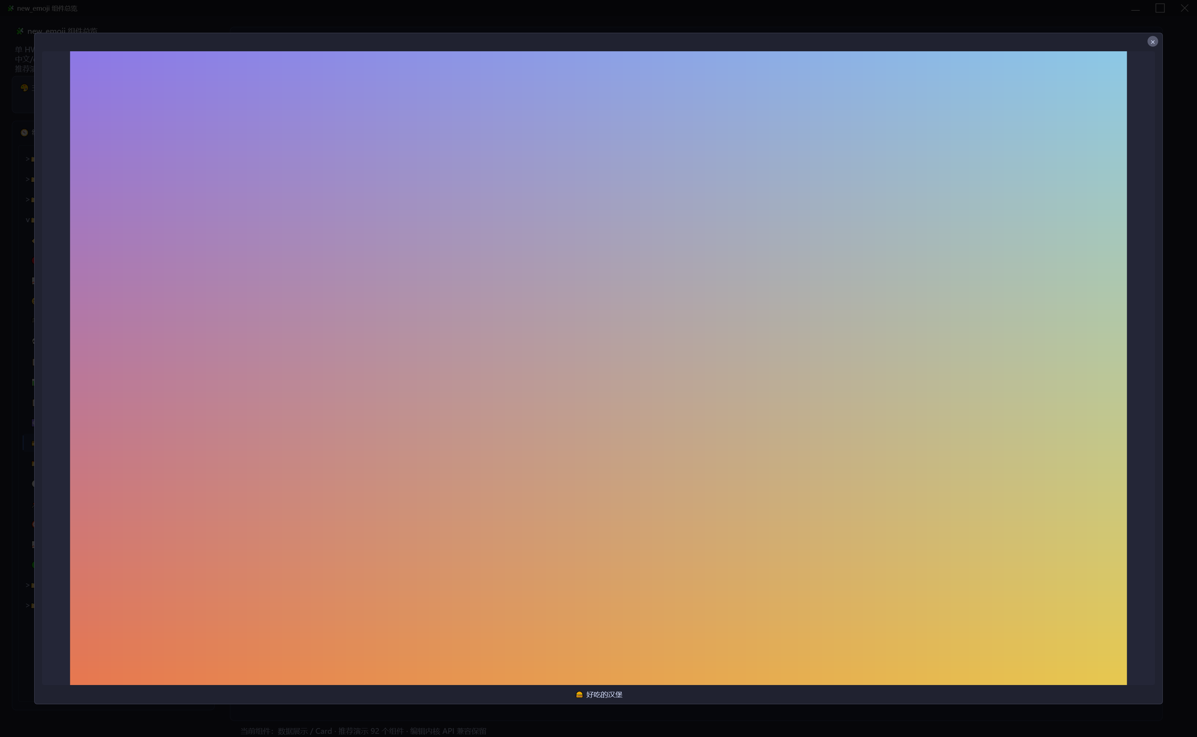Image resolution: width=1197 pixels, height=737 pixels.
Task: Maximize the new_emoji window
Action: tap(1160, 8)
